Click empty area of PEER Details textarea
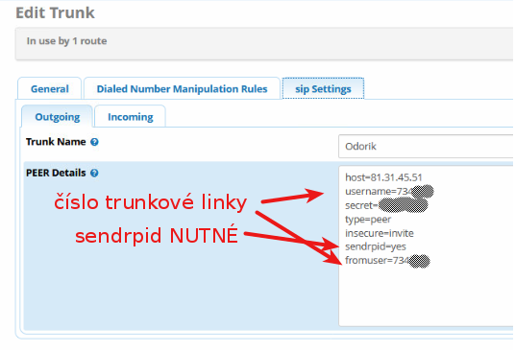This screenshot has height=351, width=515. click(x=426, y=295)
